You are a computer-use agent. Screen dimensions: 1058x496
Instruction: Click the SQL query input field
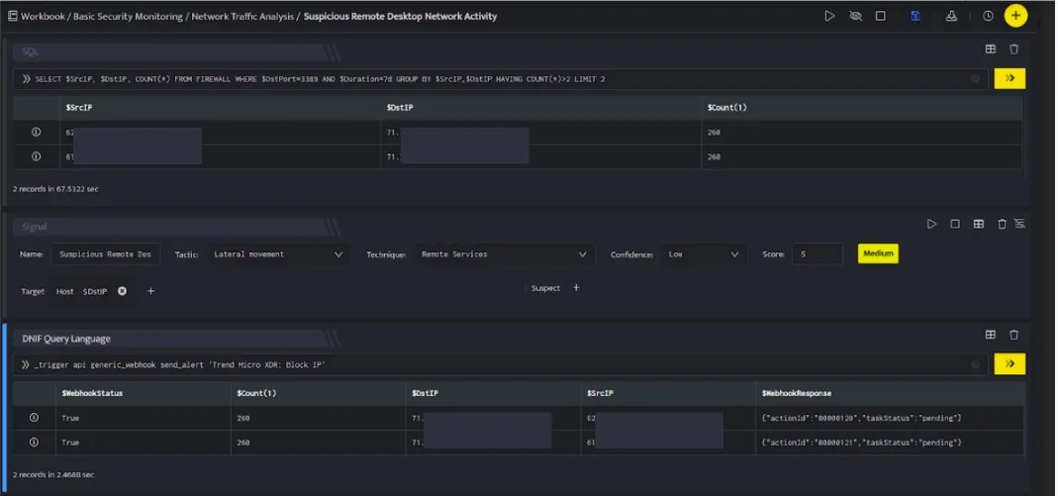(500, 79)
